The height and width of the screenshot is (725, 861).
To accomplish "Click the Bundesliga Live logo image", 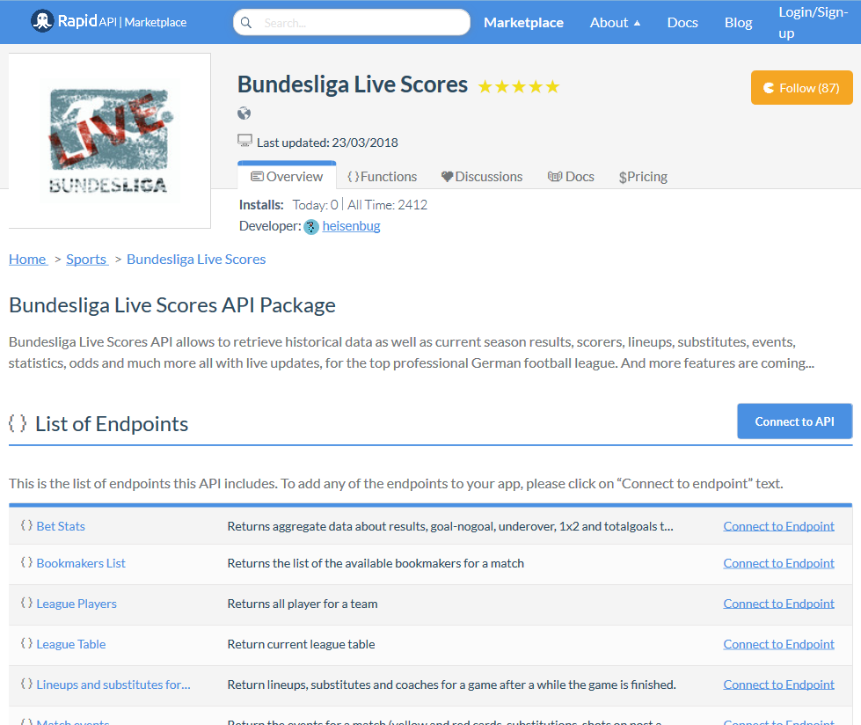I will pos(110,141).
